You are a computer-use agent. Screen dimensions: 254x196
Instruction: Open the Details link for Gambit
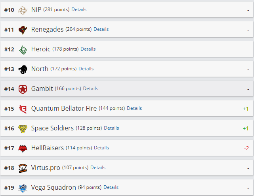91,89
